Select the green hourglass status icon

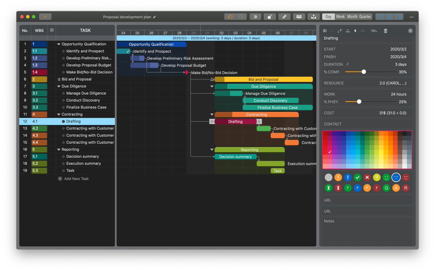pyautogui.click(x=328, y=188)
